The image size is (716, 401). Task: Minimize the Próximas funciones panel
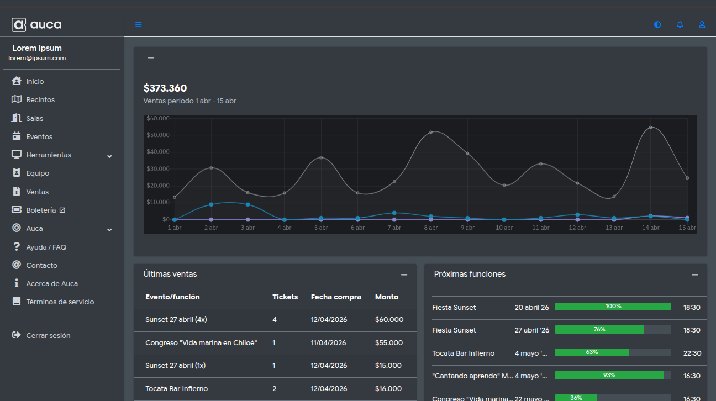pos(694,275)
